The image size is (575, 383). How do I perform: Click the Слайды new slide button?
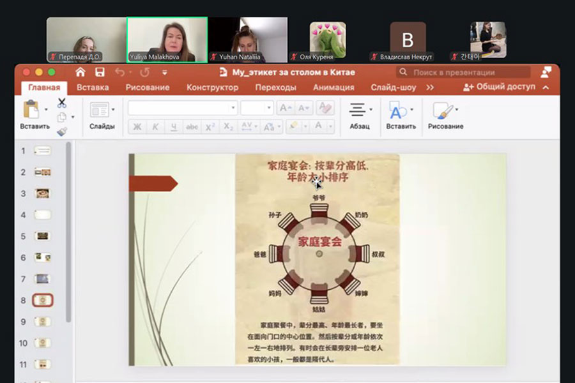(100, 110)
